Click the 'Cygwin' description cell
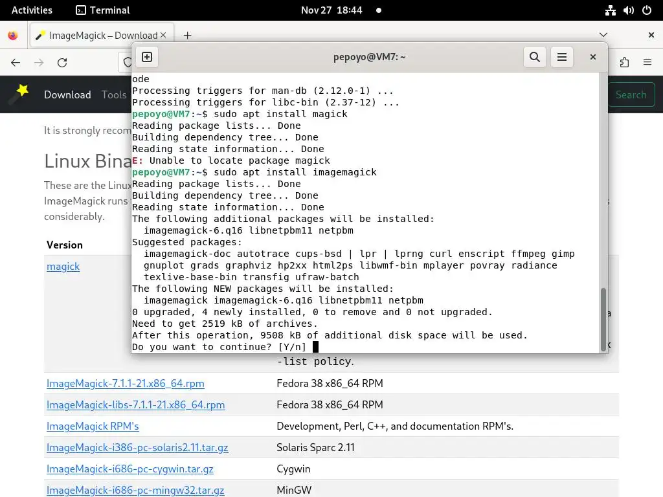The image size is (663, 497). (293, 469)
